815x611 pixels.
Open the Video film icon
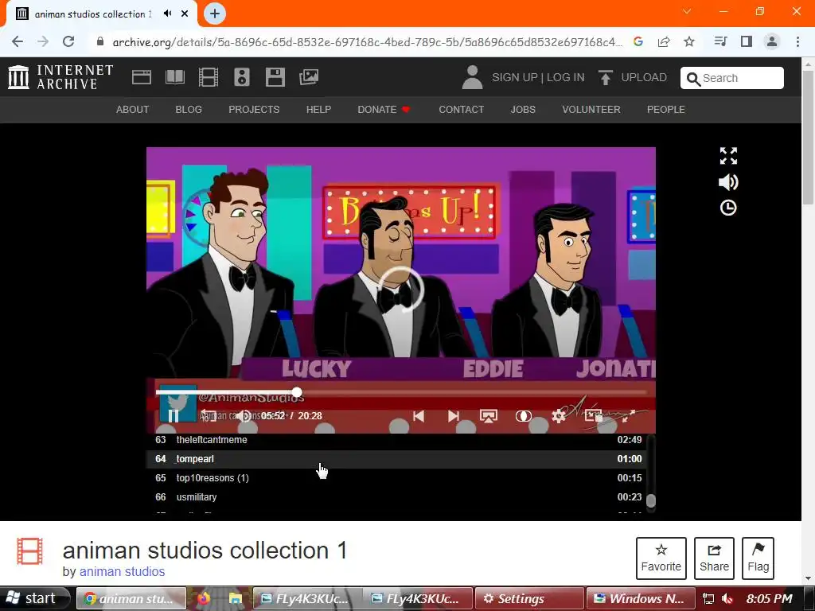click(x=209, y=77)
